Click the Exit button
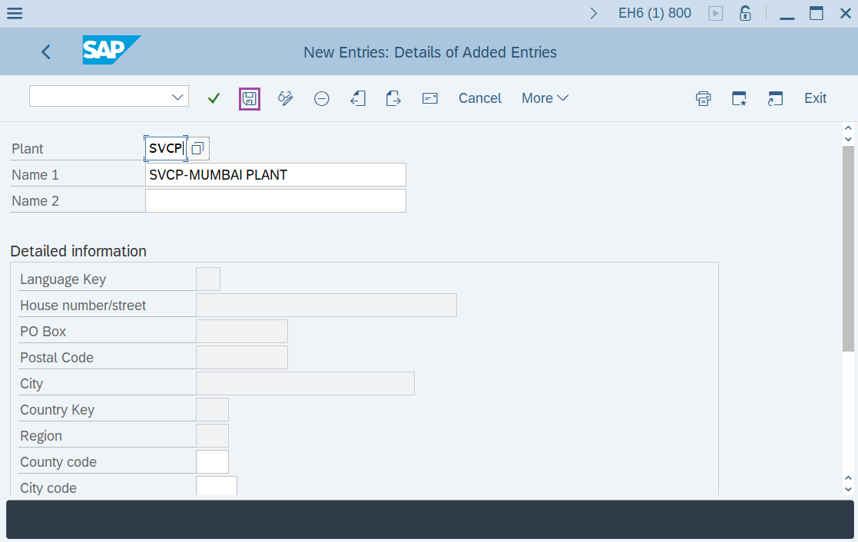858x542 pixels. (x=815, y=98)
